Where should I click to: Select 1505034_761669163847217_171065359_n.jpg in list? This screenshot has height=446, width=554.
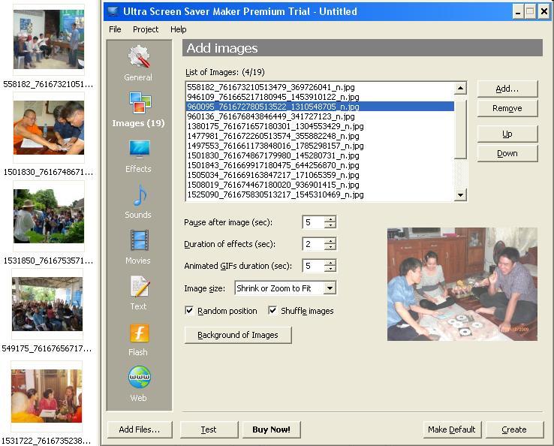click(x=320, y=175)
